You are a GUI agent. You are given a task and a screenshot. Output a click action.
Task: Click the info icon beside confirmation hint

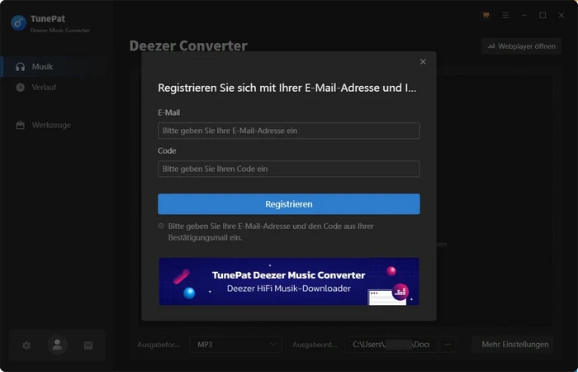click(161, 226)
